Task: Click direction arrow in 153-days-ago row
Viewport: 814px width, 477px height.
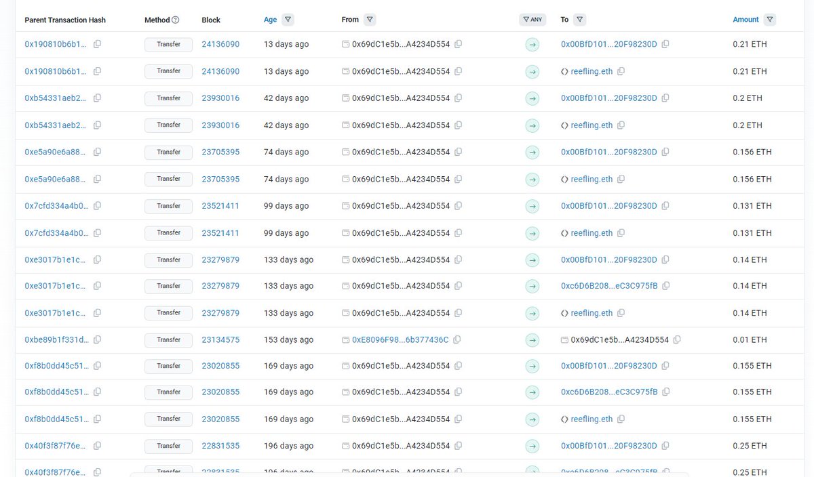Action: (532, 339)
